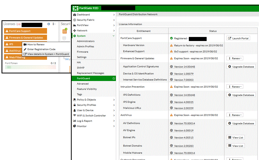Viewport: 259px width, 160px height.
Task: Click the FortiView chart icon
Action: coord(74,25)
